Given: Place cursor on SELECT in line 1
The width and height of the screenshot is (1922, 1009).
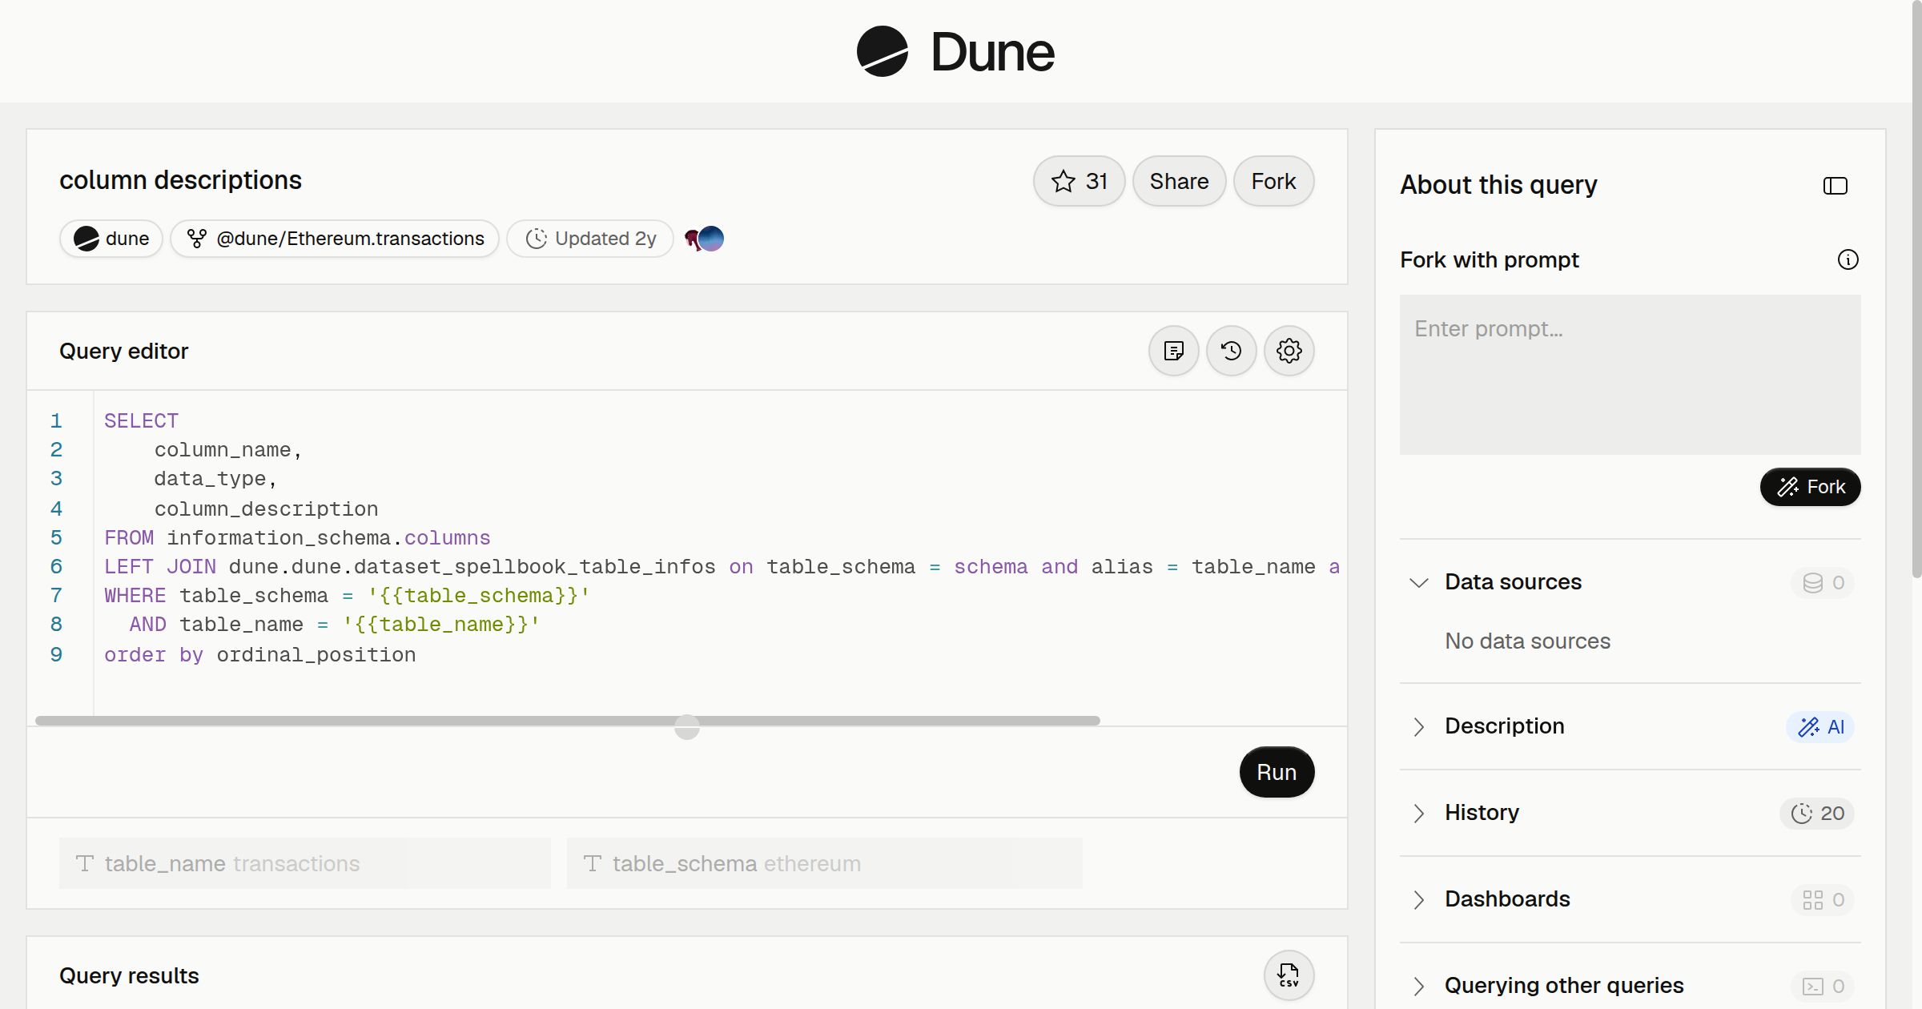Looking at the screenshot, I should pyautogui.click(x=141, y=421).
